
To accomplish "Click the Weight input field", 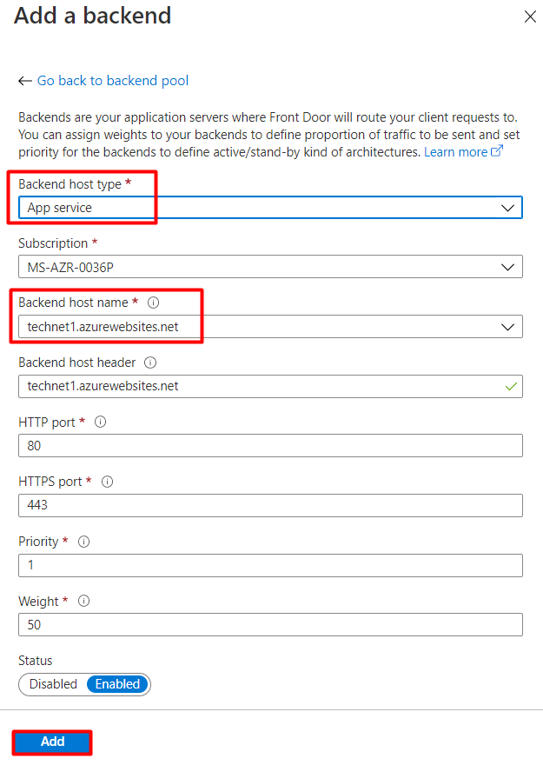I will click(270, 624).
